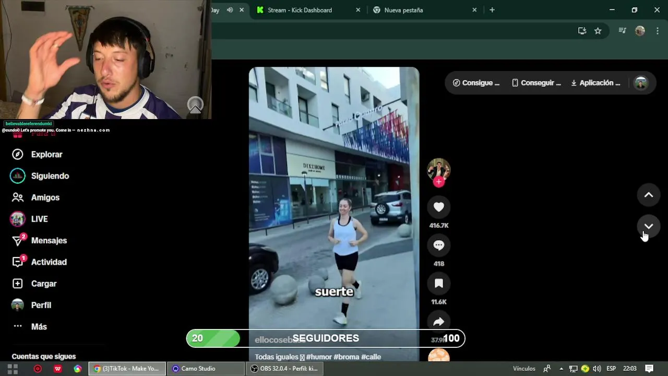
Task: Close the Kick Dashboard tab
Action: point(358,10)
